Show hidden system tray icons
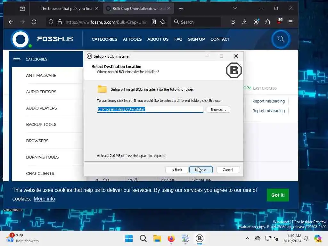The image size is (328, 246). point(248,238)
